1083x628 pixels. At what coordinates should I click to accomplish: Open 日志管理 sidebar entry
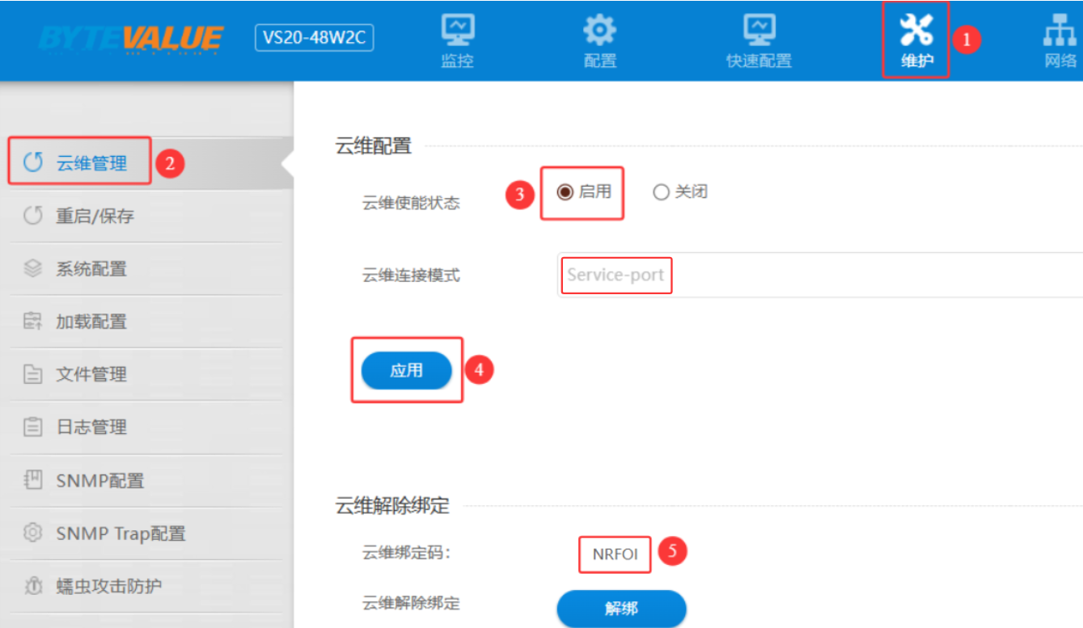[x=91, y=428]
